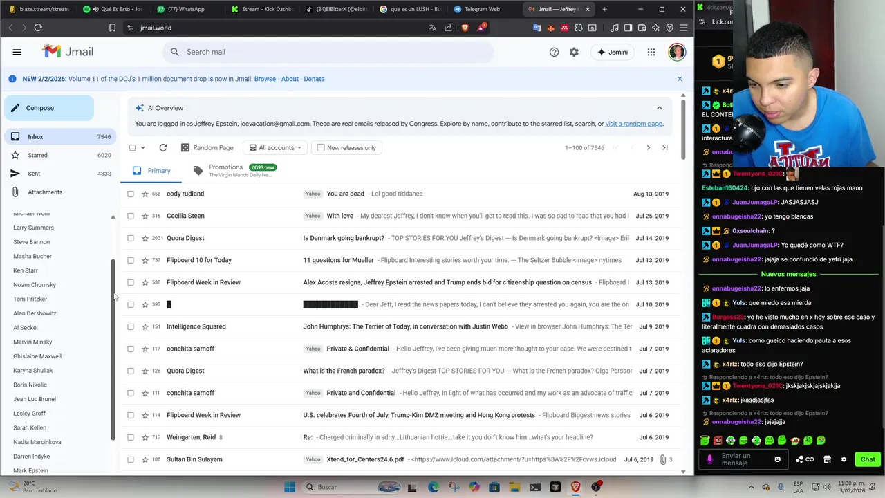This screenshot has width=885, height=498.
Task: Open the visit a random page link
Action: 634,124
